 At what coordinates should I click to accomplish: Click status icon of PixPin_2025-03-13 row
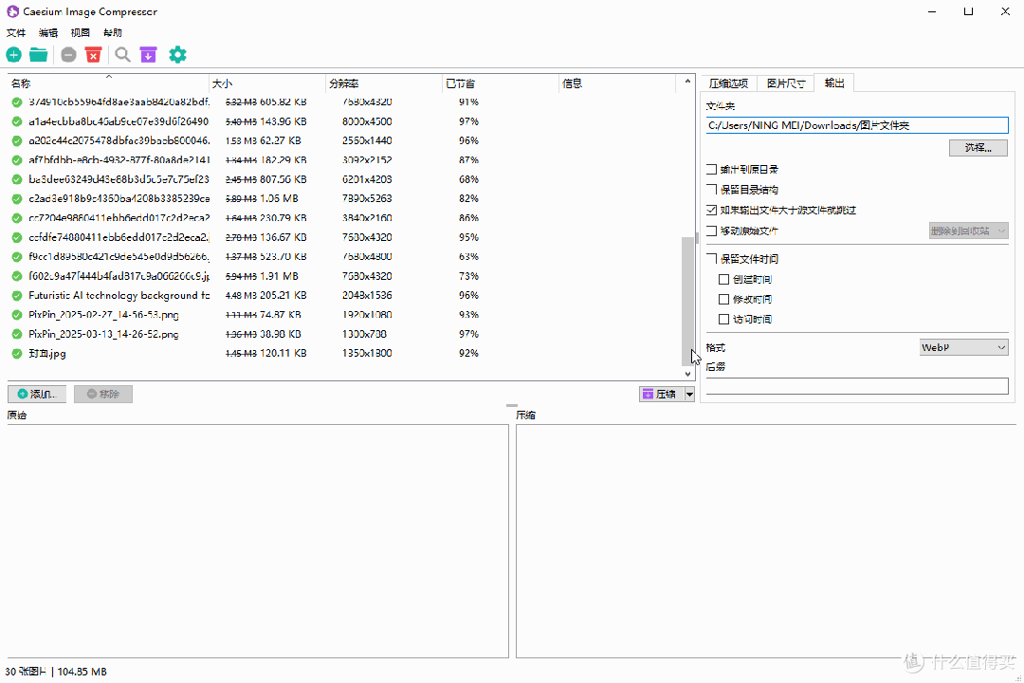coord(17,334)
